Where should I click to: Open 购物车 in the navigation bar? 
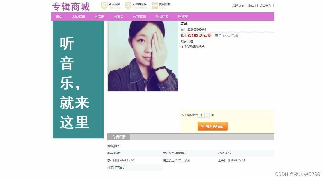tap(183, 16)
